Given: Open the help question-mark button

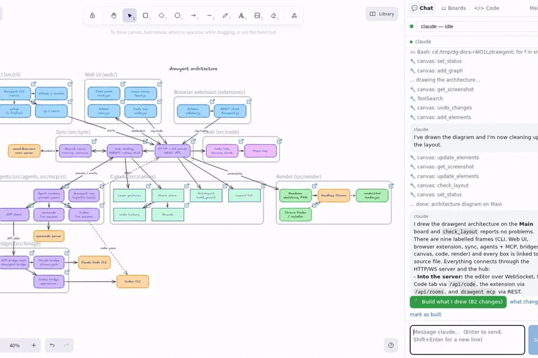Looking at the screenshot, I should pyautogui.click(x=391, y=345).
